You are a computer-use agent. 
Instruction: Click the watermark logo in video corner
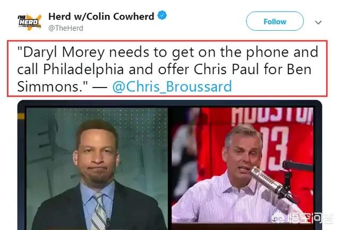(302, 218)
